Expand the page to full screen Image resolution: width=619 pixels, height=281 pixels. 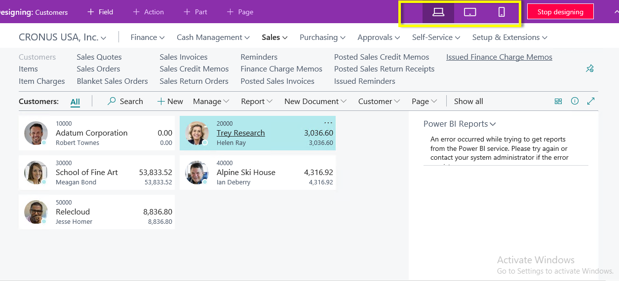click(591, 101)
